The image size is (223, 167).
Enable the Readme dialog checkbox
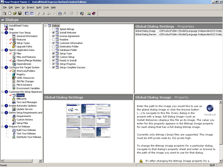[x=54, y=40]
